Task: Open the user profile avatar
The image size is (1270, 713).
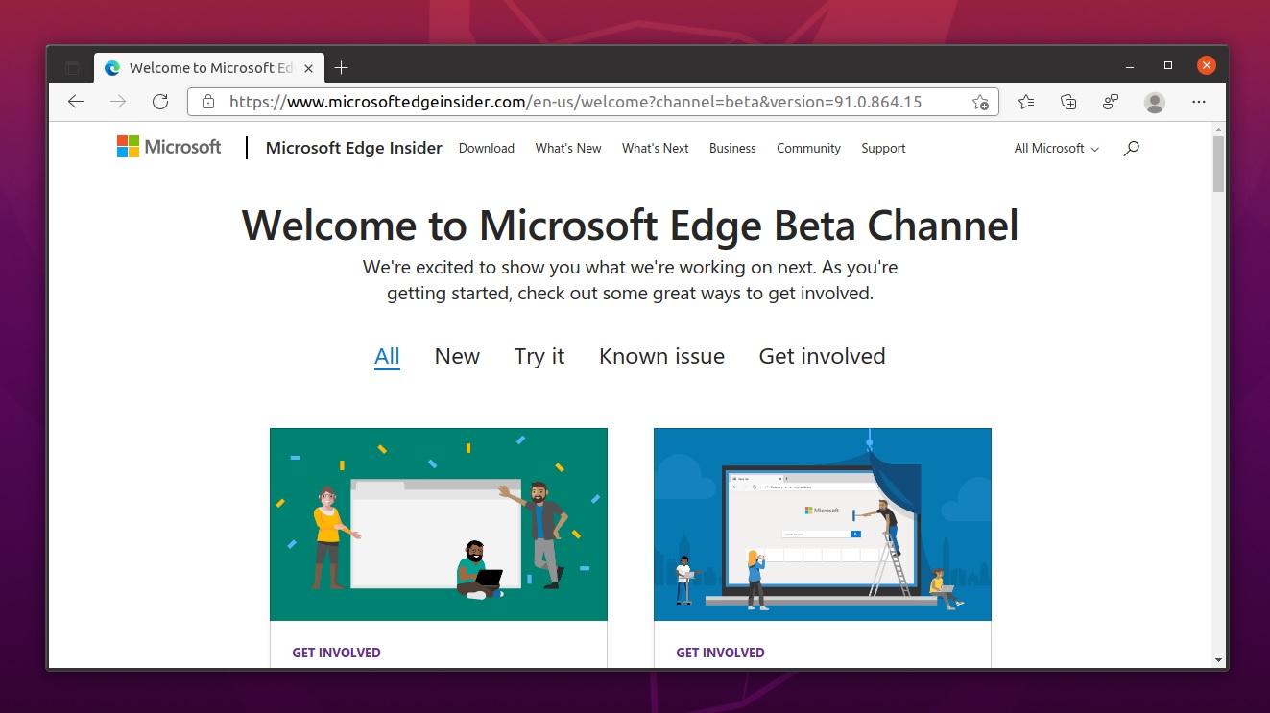Action: pos(1155,102)
